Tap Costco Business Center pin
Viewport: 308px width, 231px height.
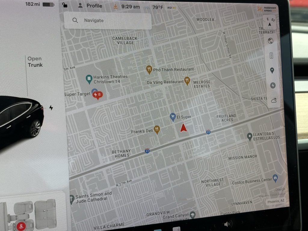click(x=276, y=178)
